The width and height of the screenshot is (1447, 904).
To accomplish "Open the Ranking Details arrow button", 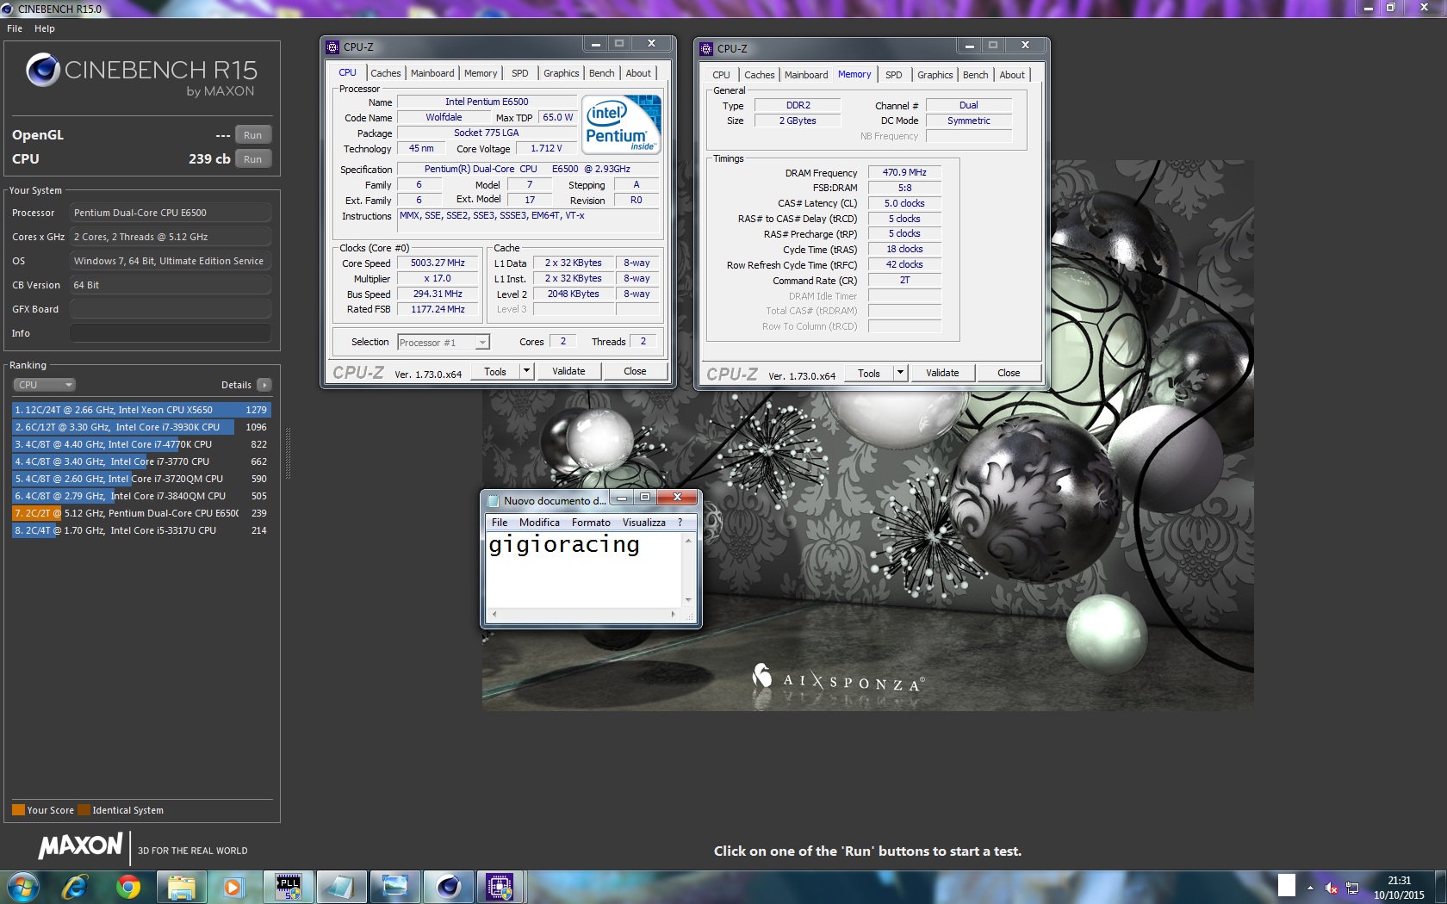I will click(x=264, y=385).
